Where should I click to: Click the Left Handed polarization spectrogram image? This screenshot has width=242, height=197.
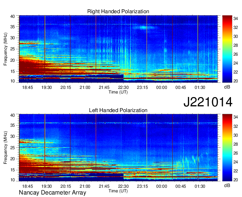coord(118,148)
